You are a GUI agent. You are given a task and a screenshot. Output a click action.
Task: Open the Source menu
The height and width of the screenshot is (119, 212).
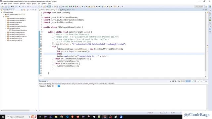[x=10, y=4]
